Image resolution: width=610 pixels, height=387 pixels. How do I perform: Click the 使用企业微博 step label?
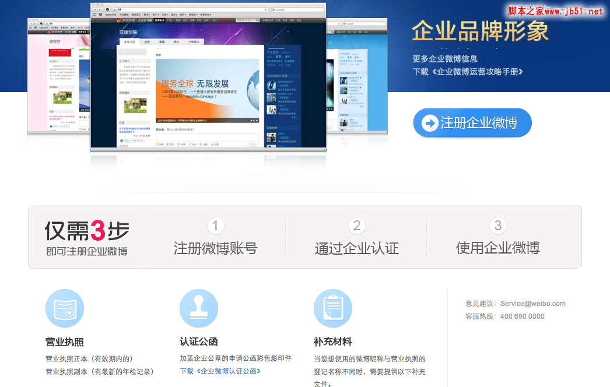pyautogui.click(x=498, y=248)
